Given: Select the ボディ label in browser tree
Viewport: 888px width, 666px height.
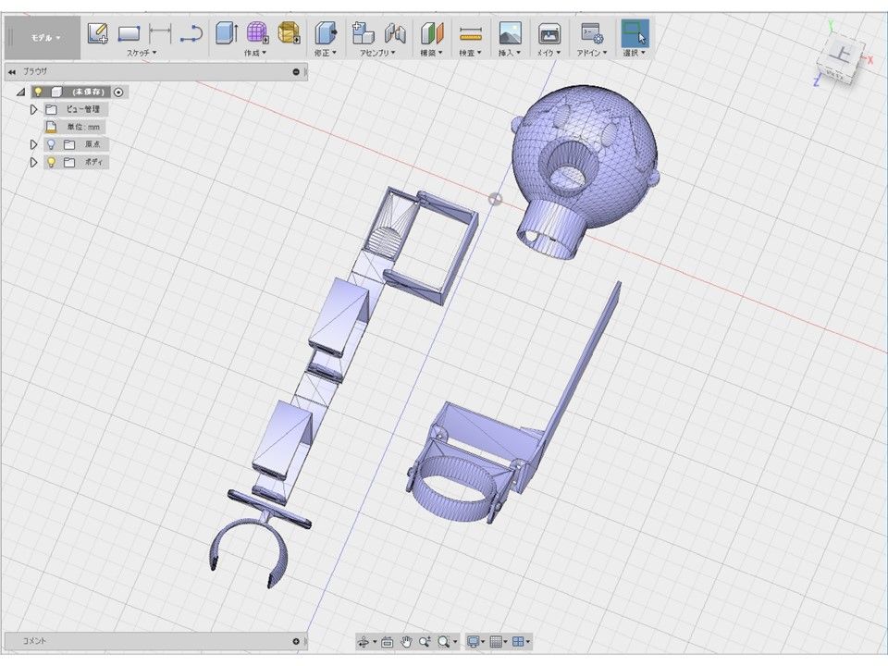Looking at the screenshot, I should pyautogui.click(x=93, y=163).
